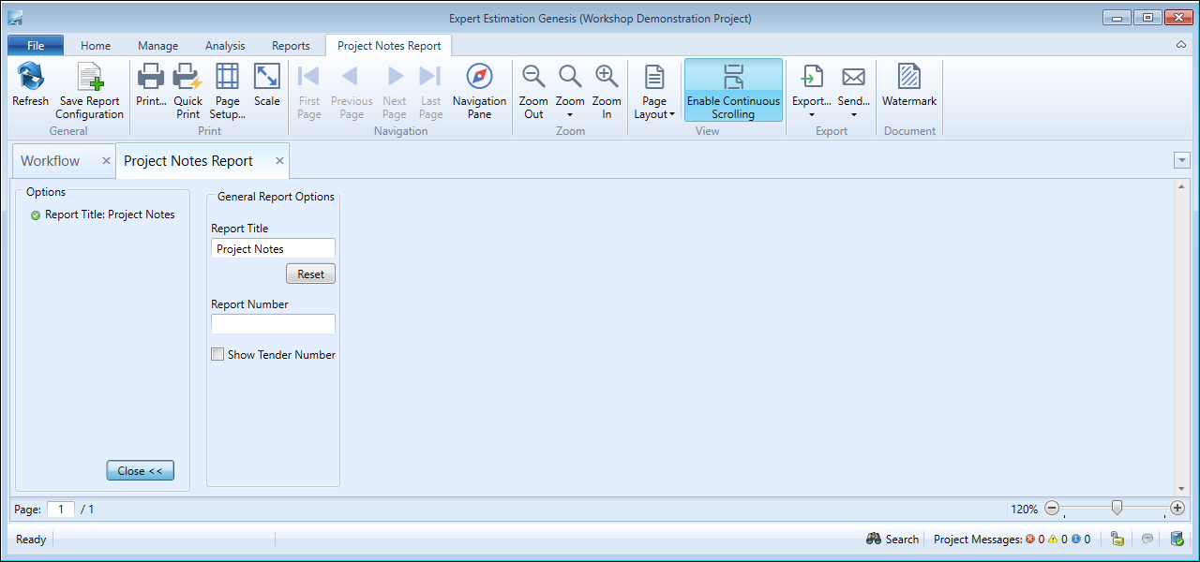Viewport: 1200px width, 562px height.
Task: Switch to the Analysis ribbon tab
Action: point(225,46)
